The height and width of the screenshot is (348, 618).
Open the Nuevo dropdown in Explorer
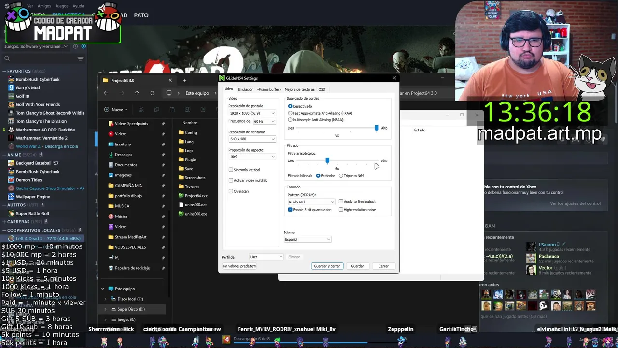pos(116,110)
